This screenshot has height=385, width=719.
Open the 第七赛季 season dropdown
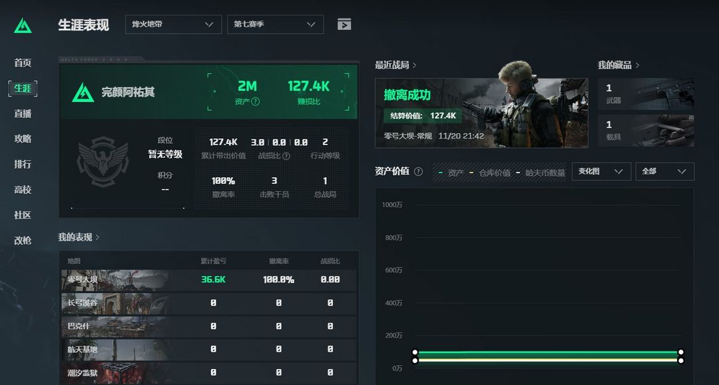[275, 24]
